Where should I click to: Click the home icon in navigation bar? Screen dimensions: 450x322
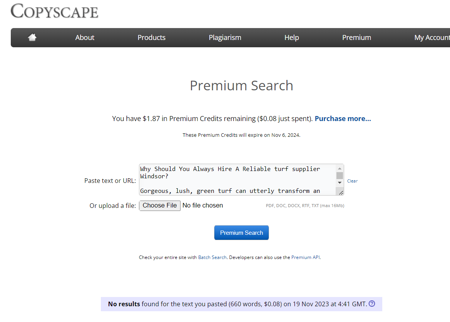[x=32, y=37]
